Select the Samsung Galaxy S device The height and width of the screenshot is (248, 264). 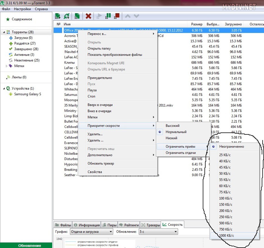[25, 94]
